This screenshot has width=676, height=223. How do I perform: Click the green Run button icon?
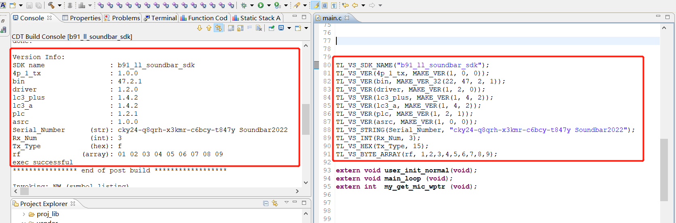click(x=261, y=5)
